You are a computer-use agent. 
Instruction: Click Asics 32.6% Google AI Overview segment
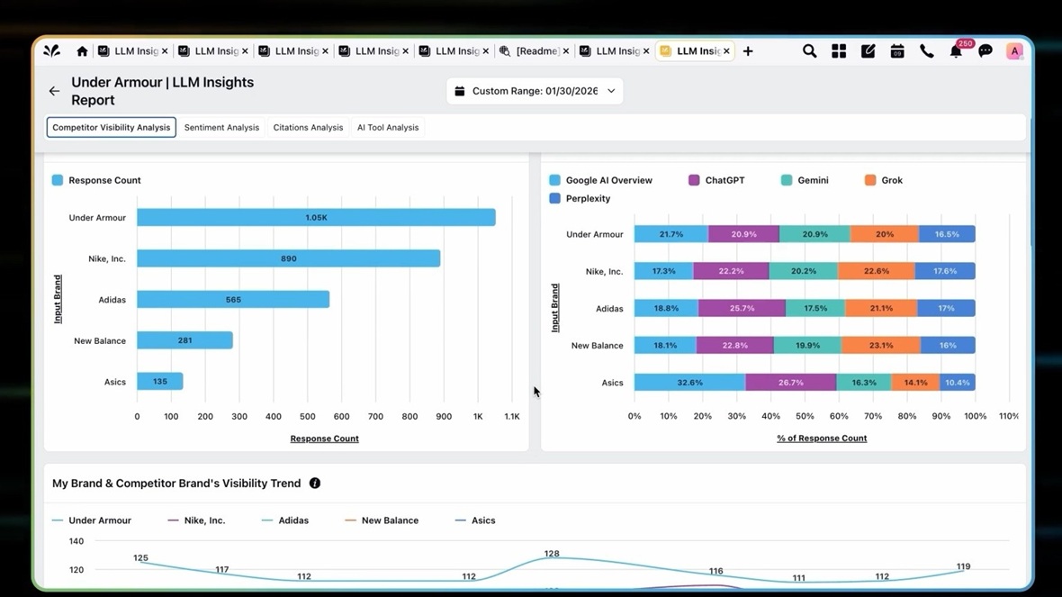pyautogui.click(x=689, y=382)
